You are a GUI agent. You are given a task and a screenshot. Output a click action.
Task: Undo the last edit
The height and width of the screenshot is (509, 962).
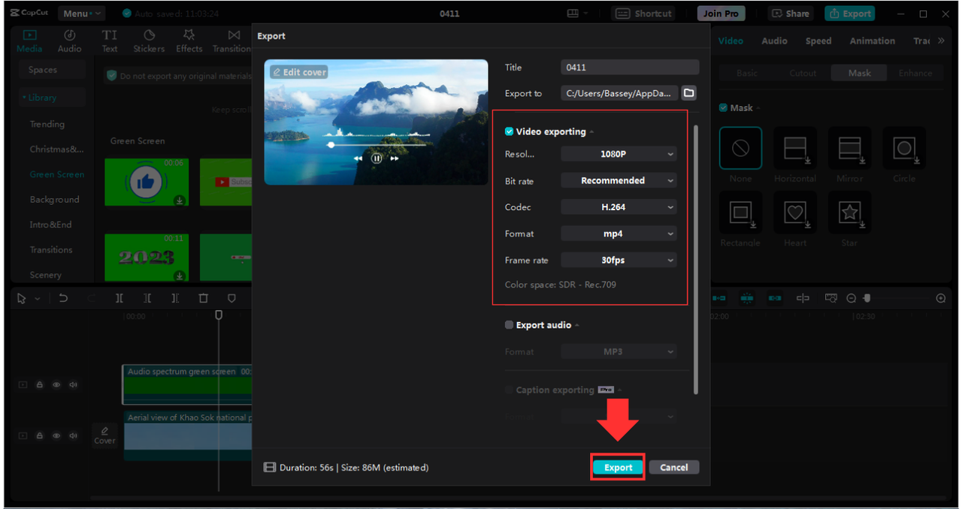click(63, 298)
